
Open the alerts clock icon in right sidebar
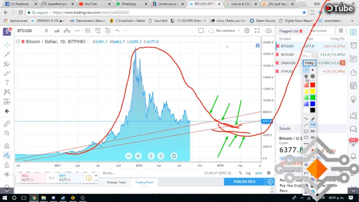[353, 45]
